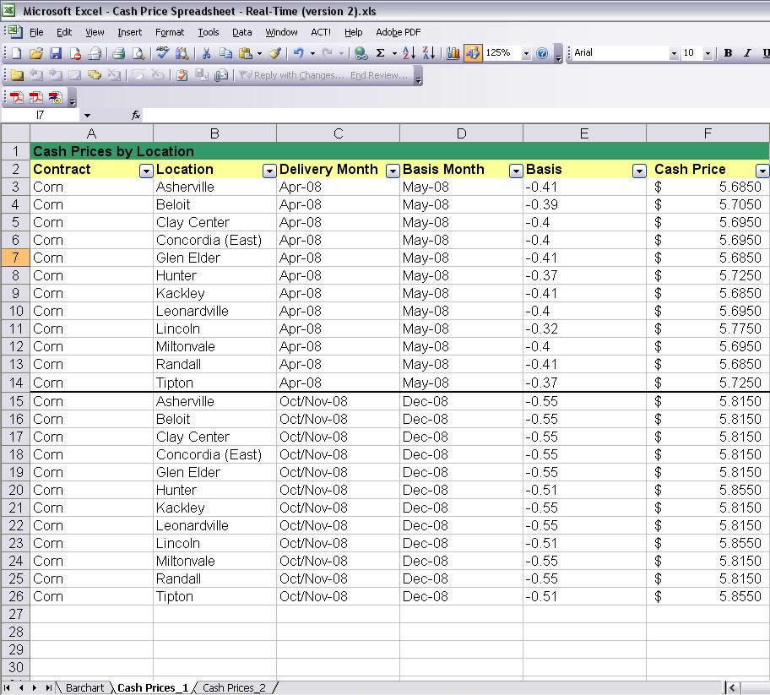Select the row 7 header
The width and height of the screenshot is (770, 695).
[x=15, y=258]
